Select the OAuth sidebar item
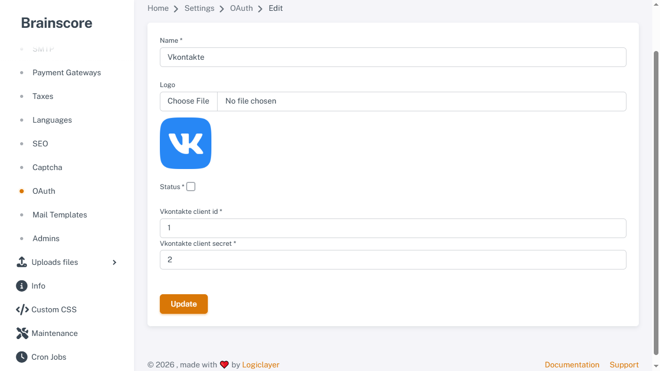 [44, 191]
